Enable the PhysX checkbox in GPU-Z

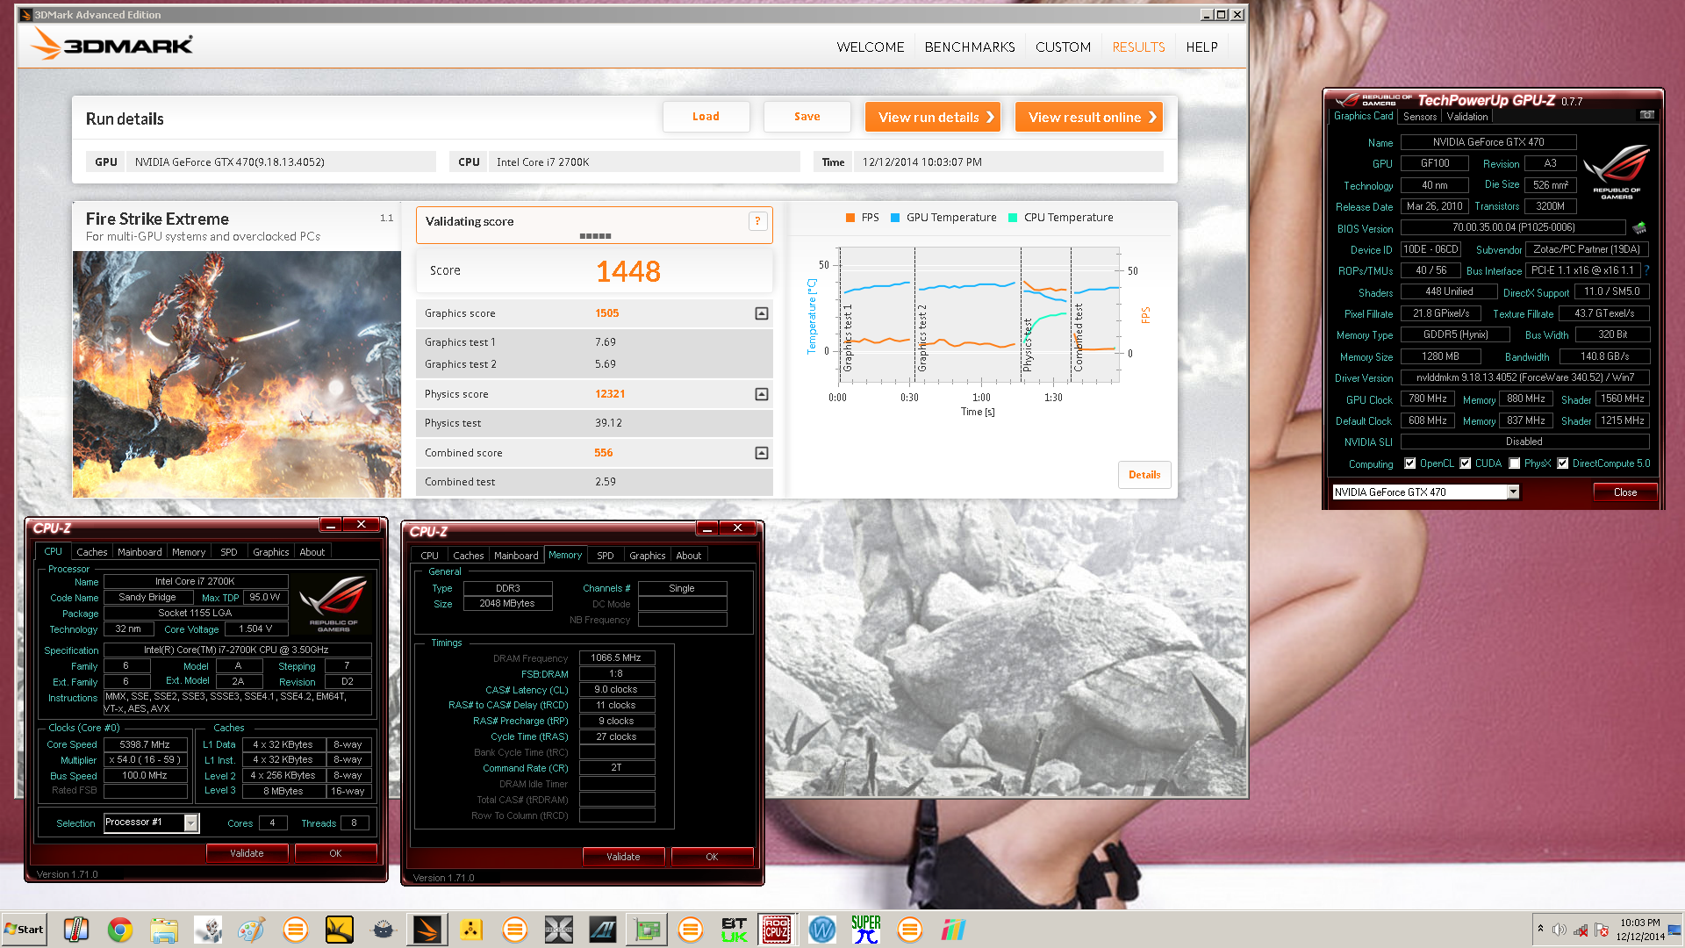1514,463
